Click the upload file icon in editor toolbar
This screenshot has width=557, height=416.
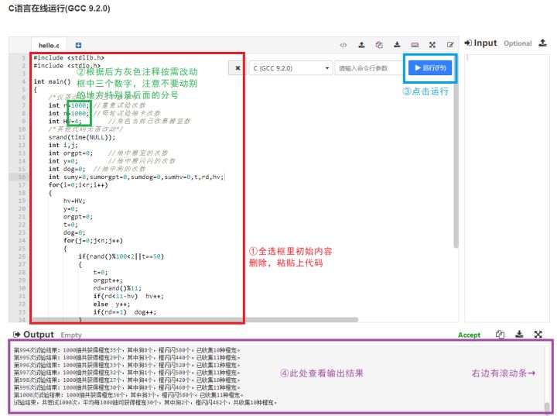click(x=361, y=45)
